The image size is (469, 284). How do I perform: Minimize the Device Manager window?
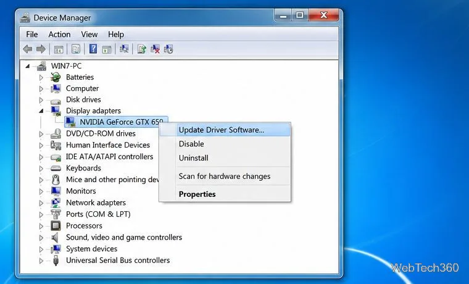click(x=283, y=15)
